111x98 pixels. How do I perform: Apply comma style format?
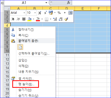[65, 13]
